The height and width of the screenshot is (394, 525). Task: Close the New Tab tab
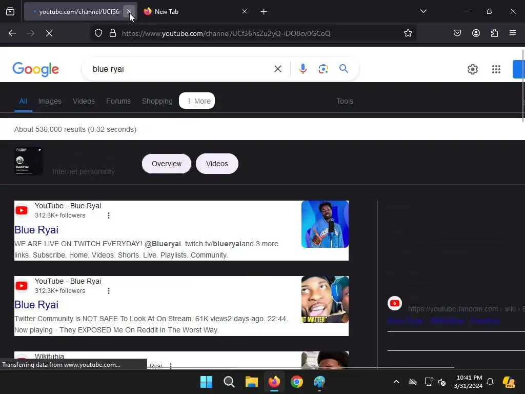pyautogui.click(x=245, y=11)
